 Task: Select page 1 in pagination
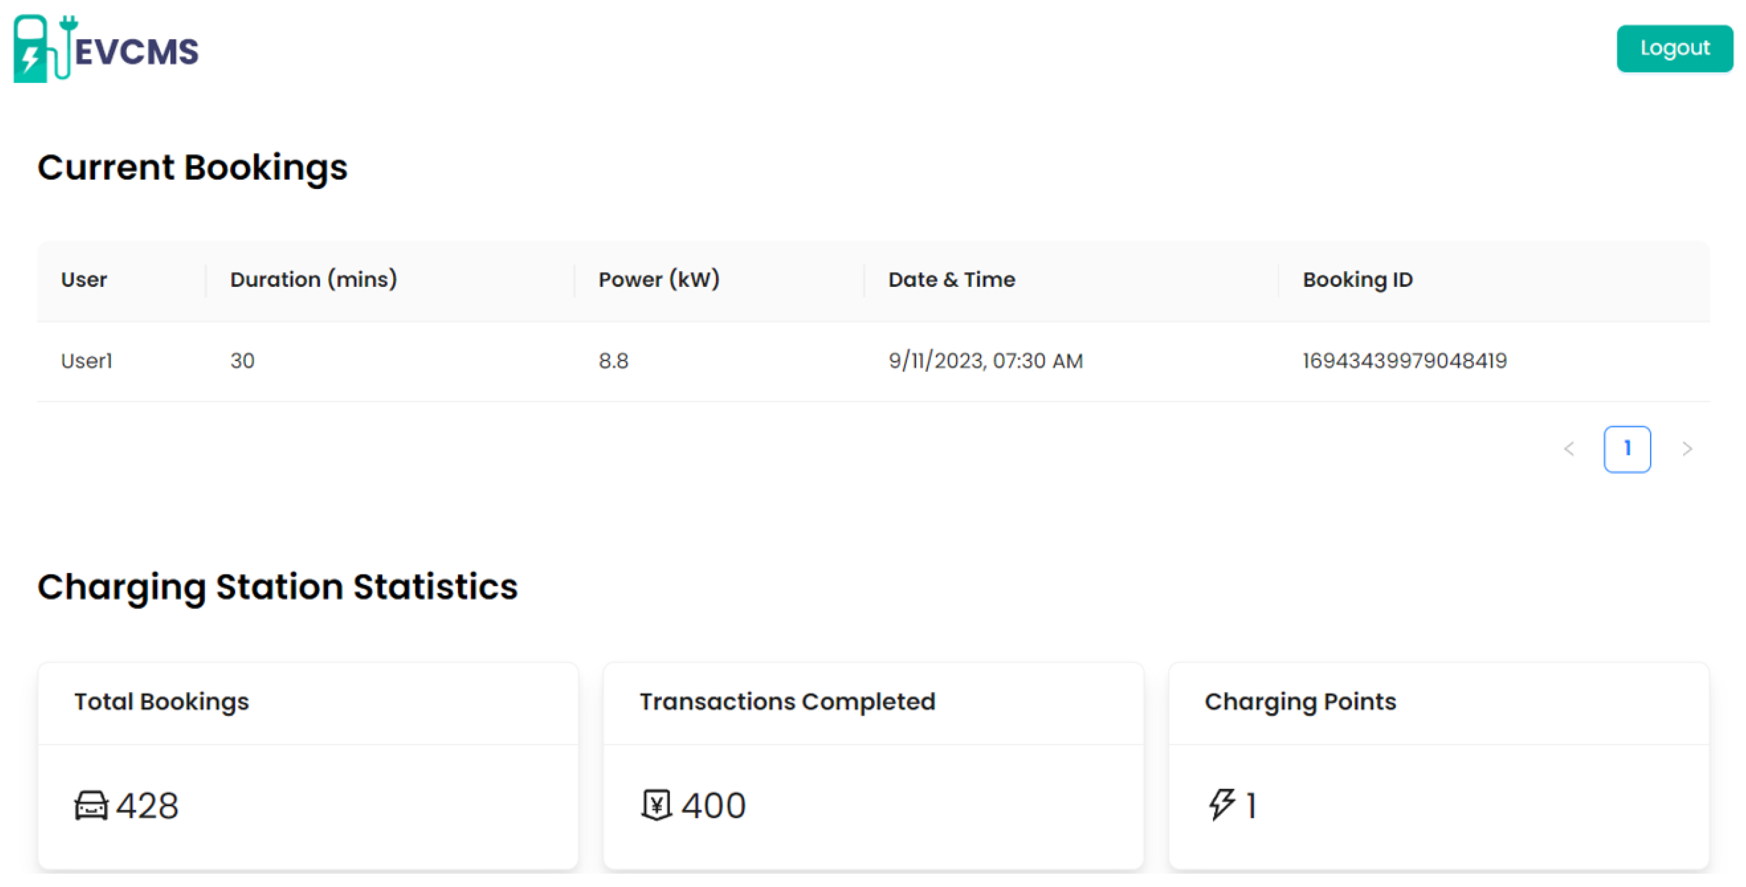[1627, 449]
